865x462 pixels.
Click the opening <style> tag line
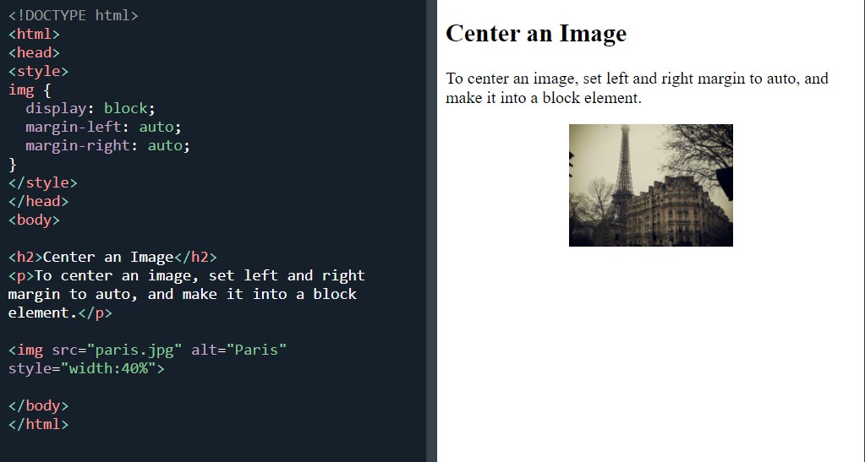click(x=39, y=72)
